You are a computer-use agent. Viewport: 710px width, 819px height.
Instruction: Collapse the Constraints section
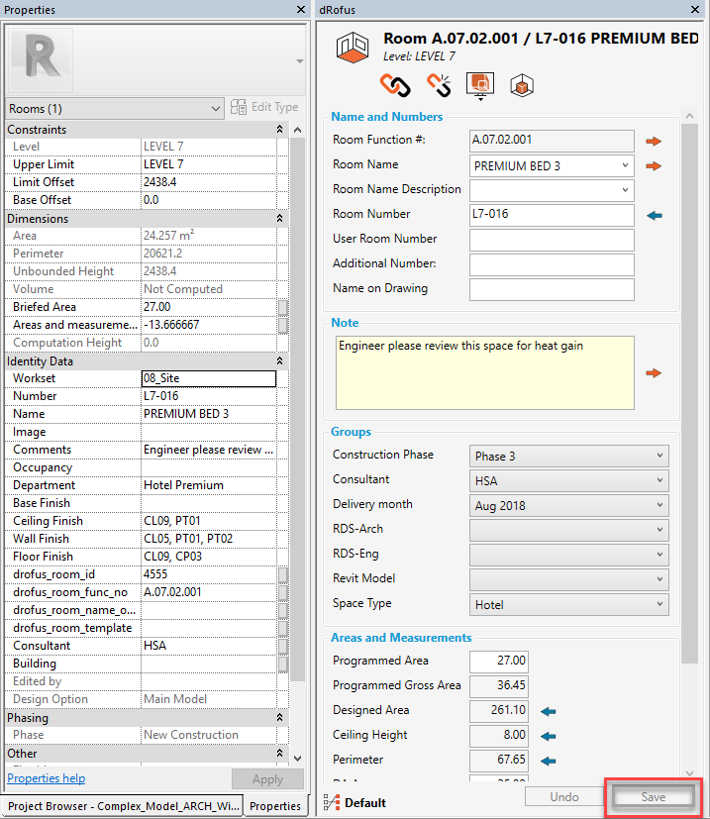pos(280,130)
